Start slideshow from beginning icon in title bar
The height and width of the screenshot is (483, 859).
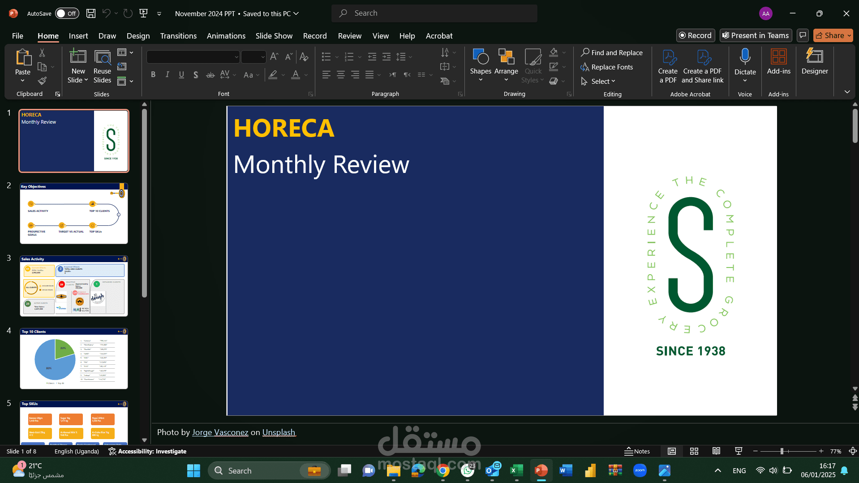tap(144, 13)
